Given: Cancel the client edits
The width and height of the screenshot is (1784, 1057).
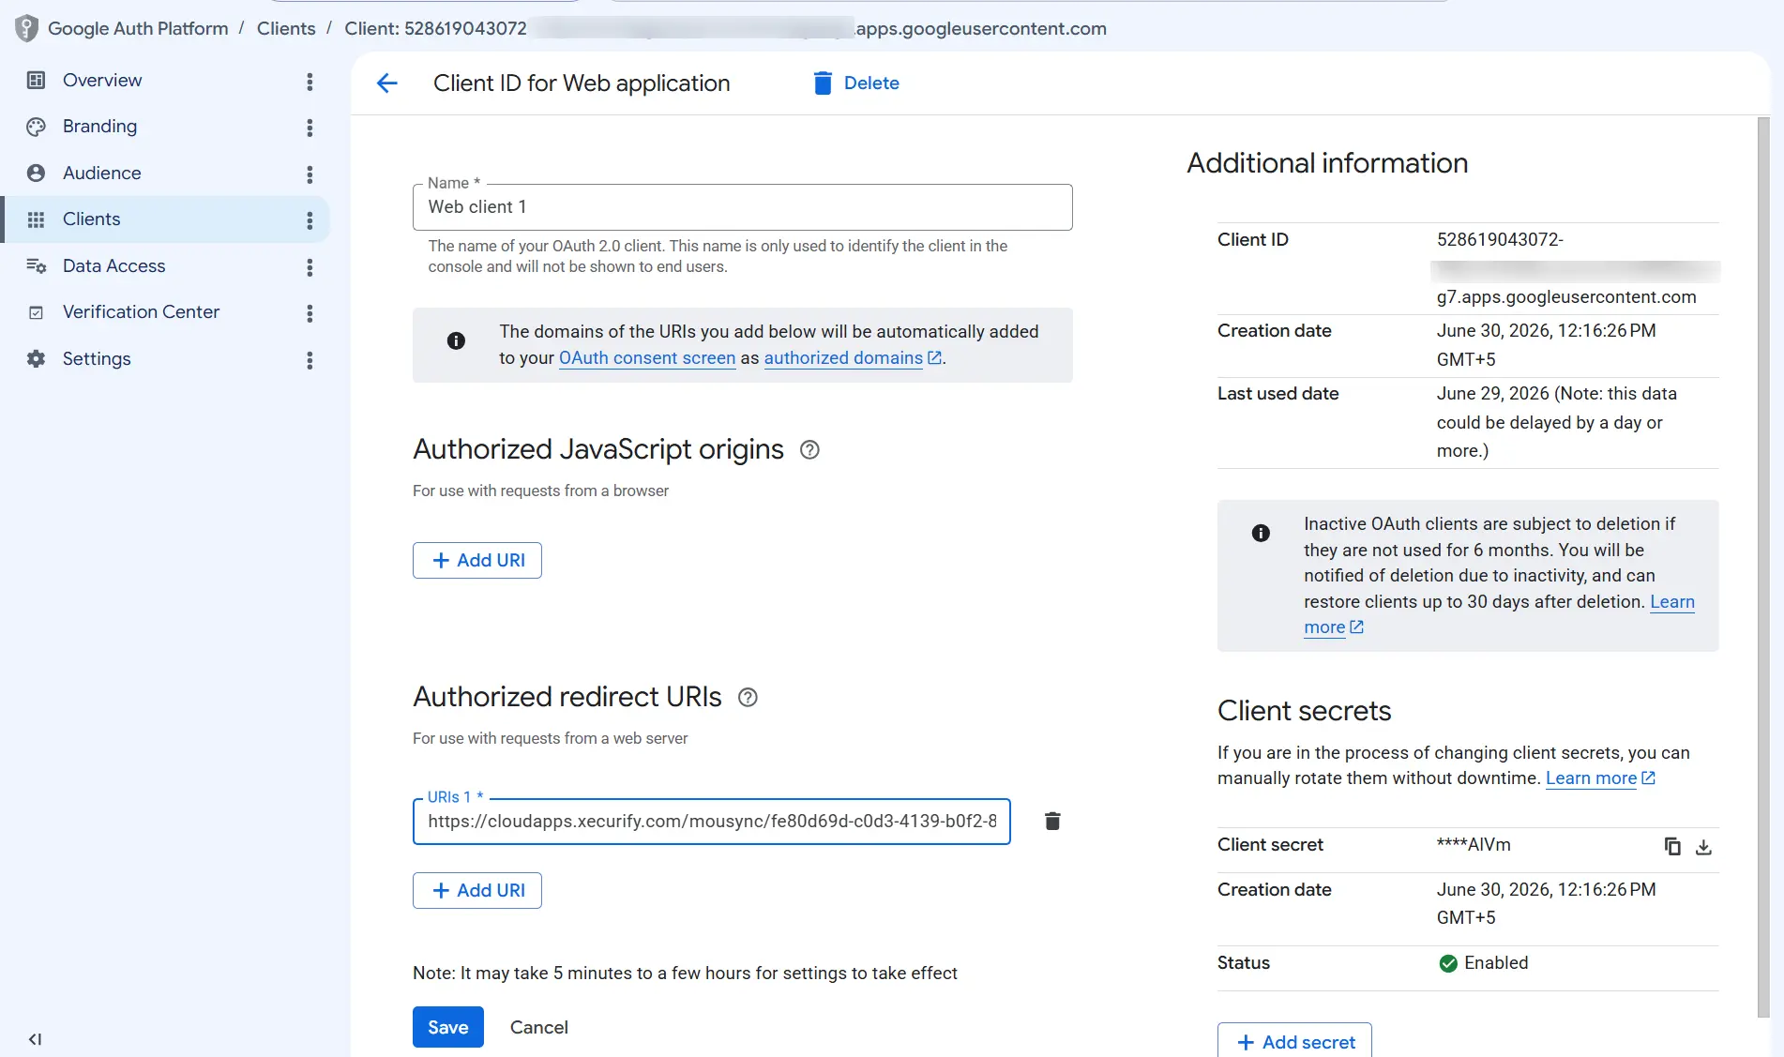Looking at the screenshot, I should click(539, 1027).
